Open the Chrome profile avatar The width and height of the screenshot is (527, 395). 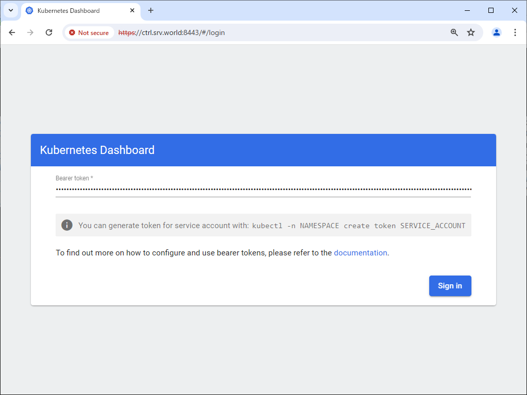pos(497,32)
